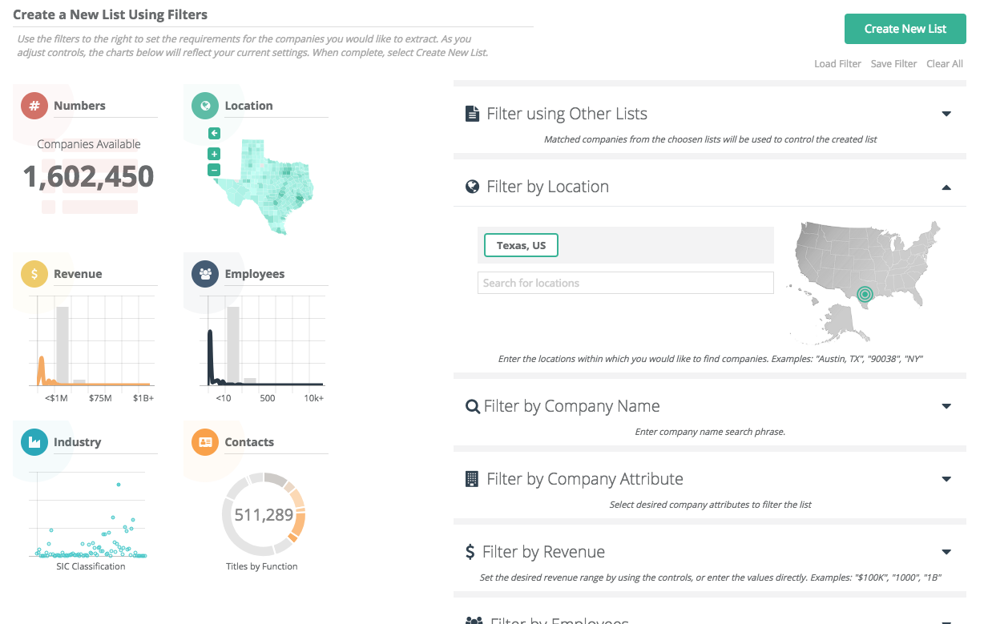Click the Search for locations field
984x624 pixels.
625,283
